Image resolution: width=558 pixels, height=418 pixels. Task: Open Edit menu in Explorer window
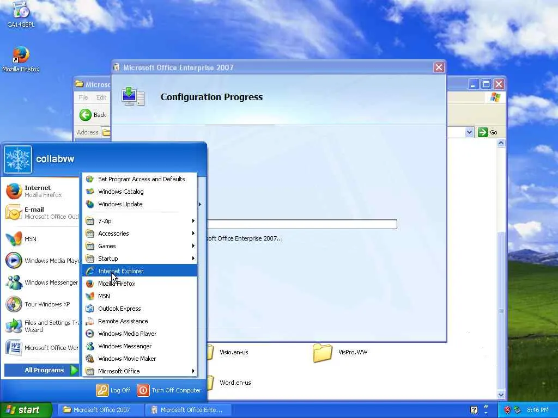point(101,97)
